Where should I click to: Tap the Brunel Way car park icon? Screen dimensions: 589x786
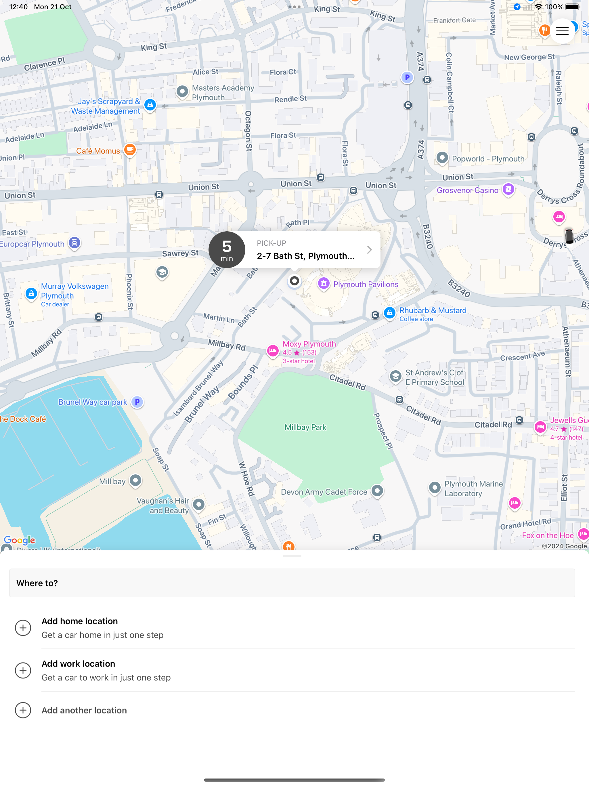pos(137,402)
